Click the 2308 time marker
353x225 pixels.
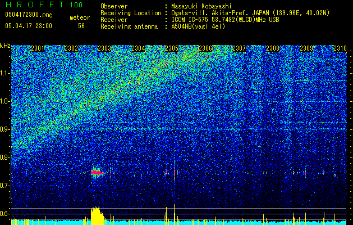pos(273,48)
